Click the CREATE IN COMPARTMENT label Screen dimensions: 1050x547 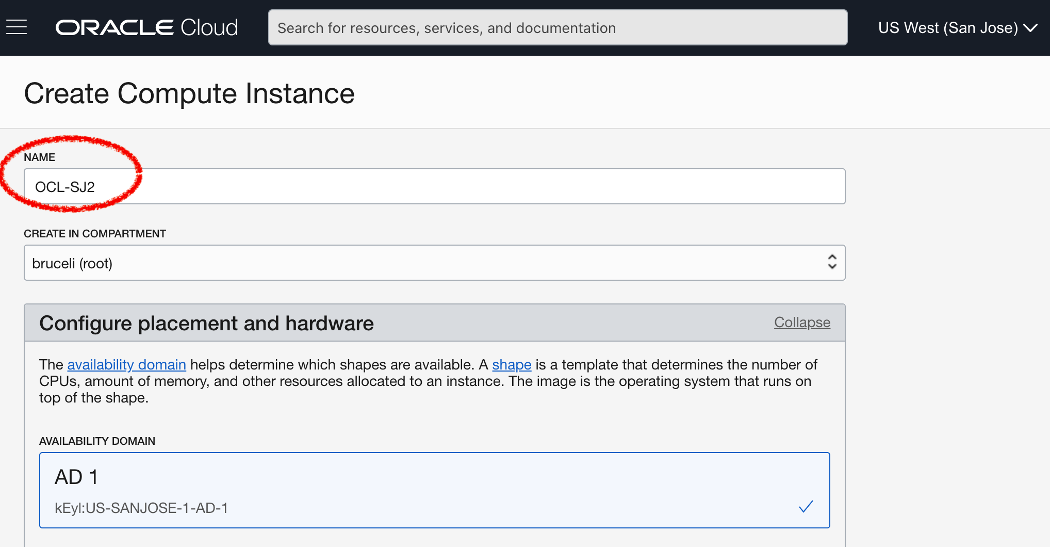tap(95, 234)
